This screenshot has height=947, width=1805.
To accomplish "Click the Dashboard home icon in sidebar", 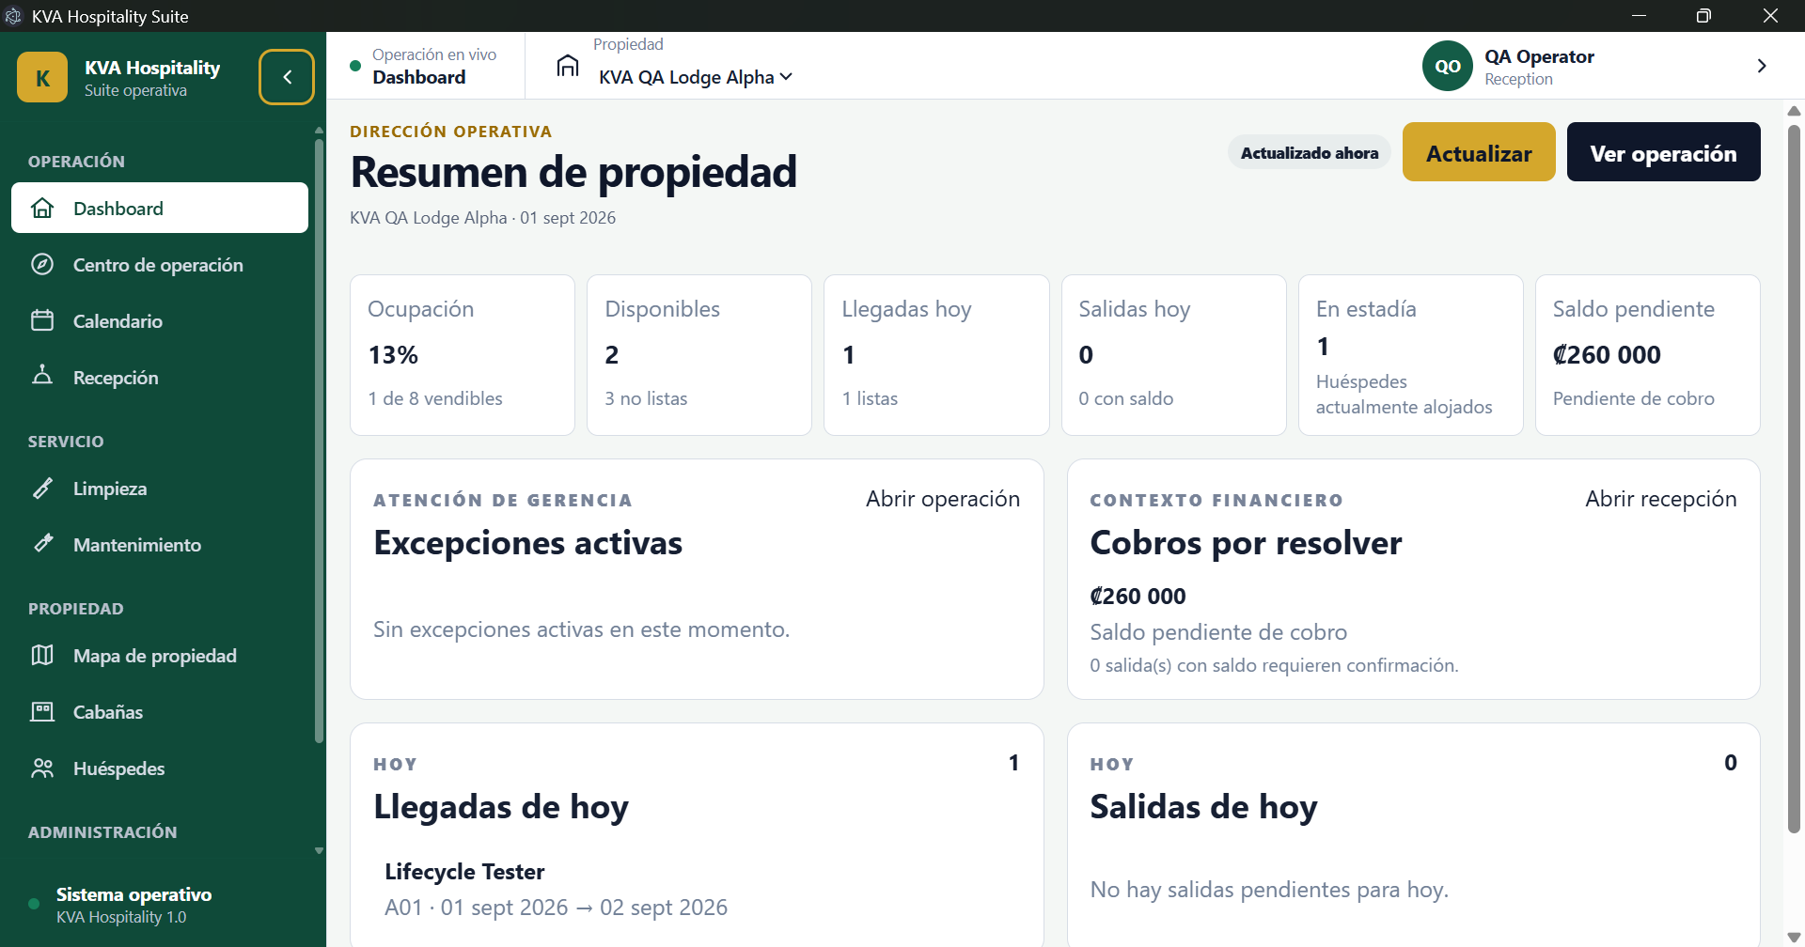I will click(x=42, y=208).
